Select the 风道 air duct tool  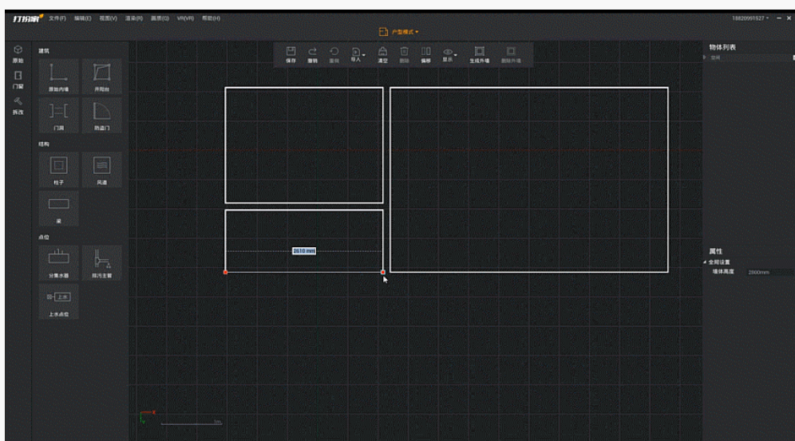click(102, 170)
